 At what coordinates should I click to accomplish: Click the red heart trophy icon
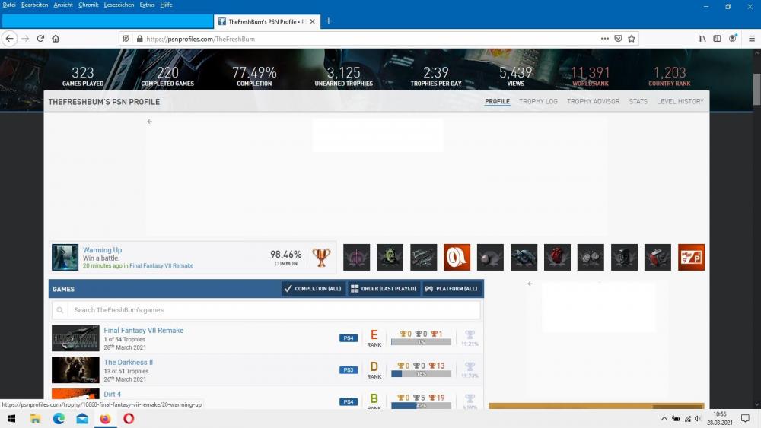(557, 257)
